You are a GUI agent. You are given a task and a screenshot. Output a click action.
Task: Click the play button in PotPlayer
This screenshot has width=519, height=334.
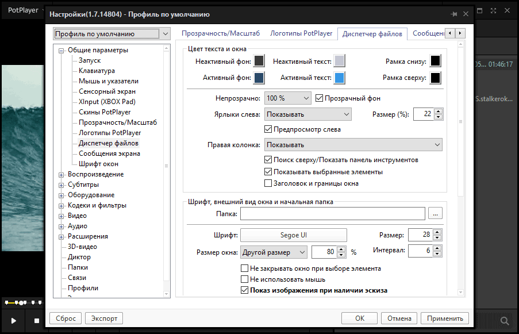pos(14,320)
